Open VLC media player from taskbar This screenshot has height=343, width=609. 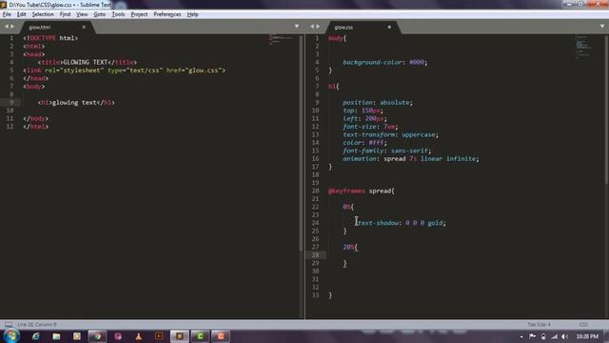(x=138, y=336)
